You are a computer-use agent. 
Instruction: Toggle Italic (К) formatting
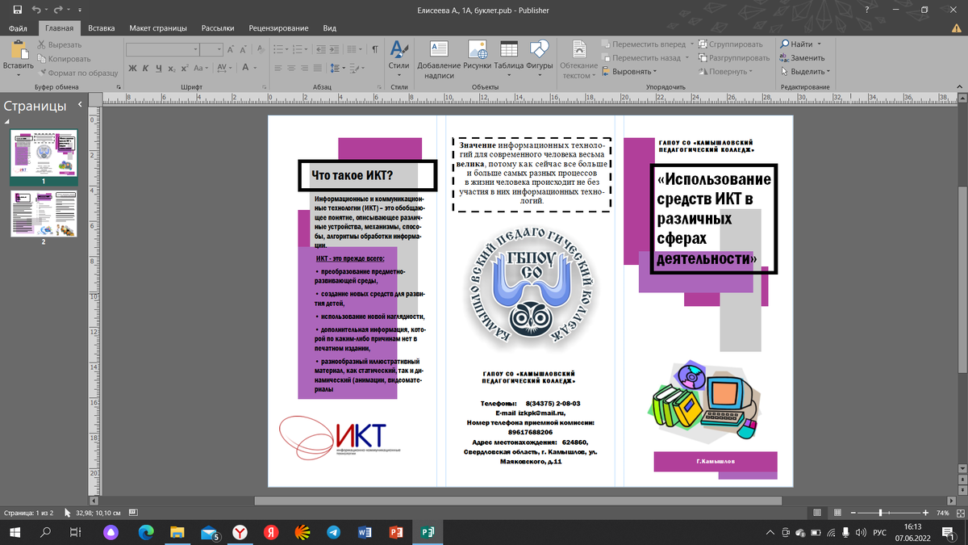click(147, 69)
